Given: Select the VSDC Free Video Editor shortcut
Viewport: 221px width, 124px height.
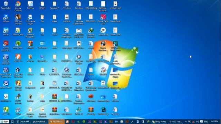Looking at the screenshot, I should coord(115,46).
